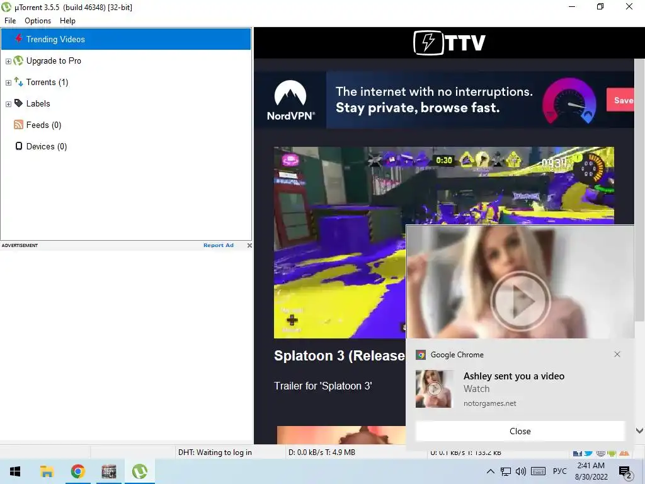The image size is (645, 484).
Task: Open the Help menu
Action: [x=67, y=21]
